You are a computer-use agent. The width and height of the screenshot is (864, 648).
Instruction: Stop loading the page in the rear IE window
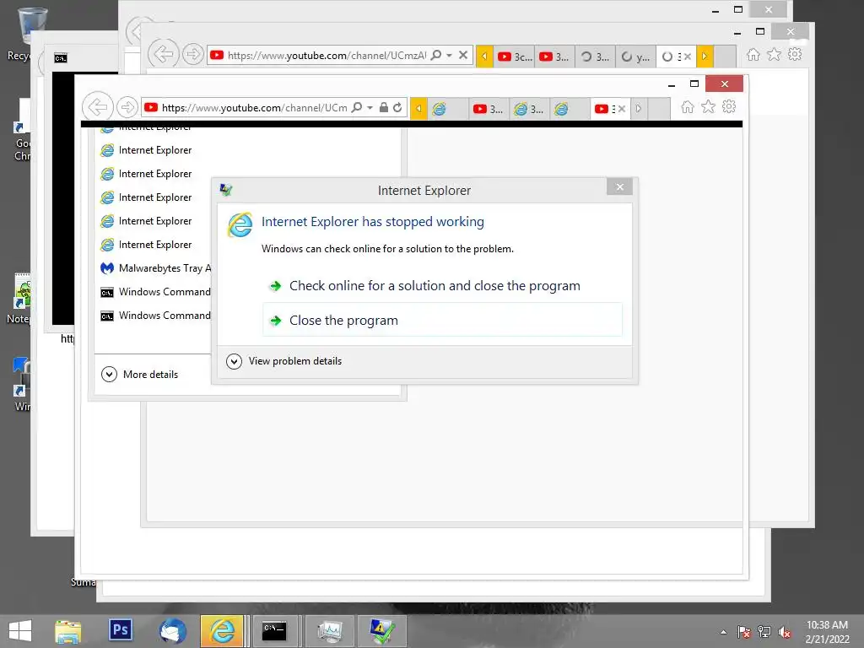point(463,55)
